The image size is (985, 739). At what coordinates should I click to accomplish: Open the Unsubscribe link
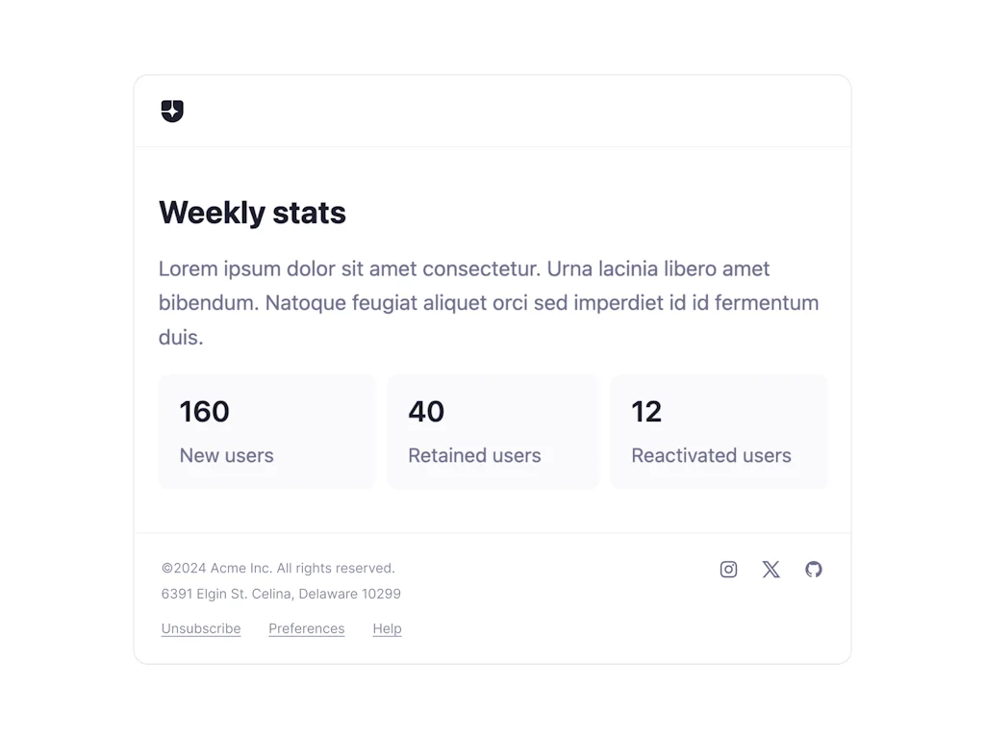click(200, 628)
